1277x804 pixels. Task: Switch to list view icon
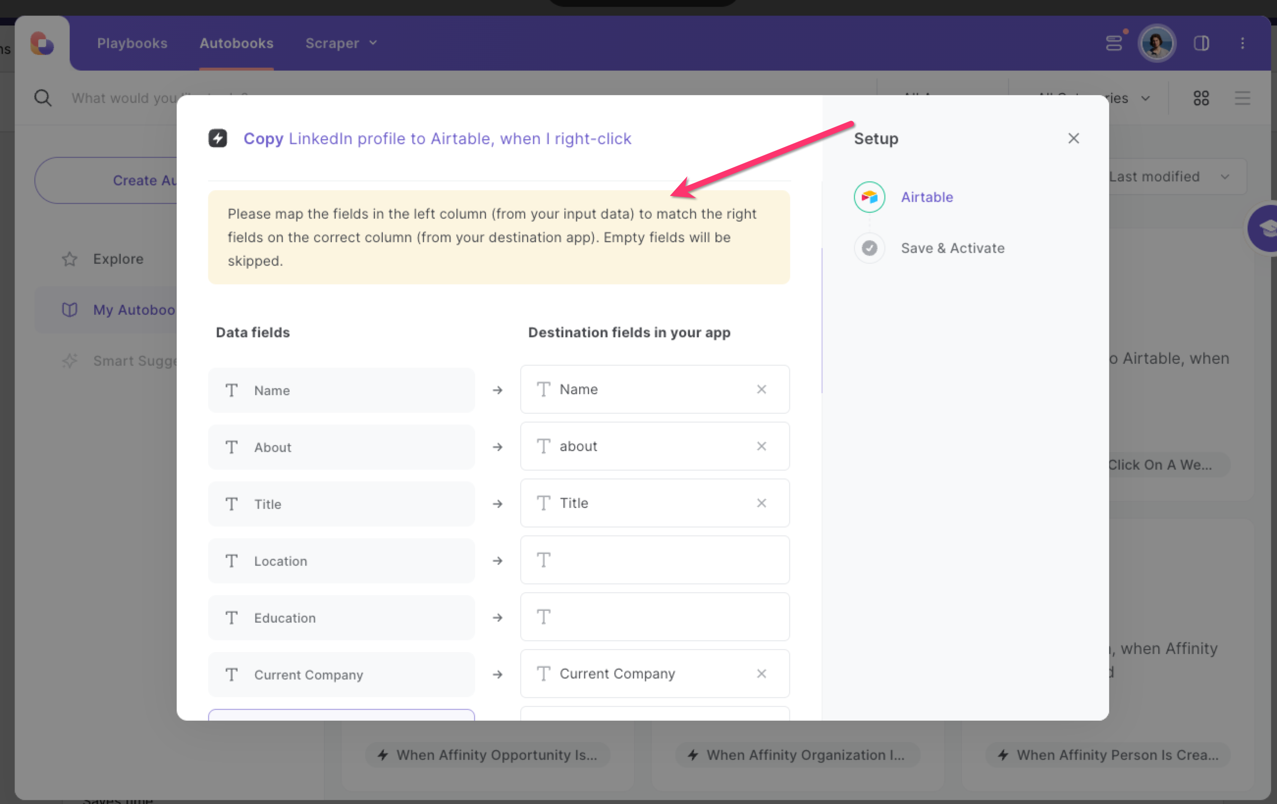1242,98
